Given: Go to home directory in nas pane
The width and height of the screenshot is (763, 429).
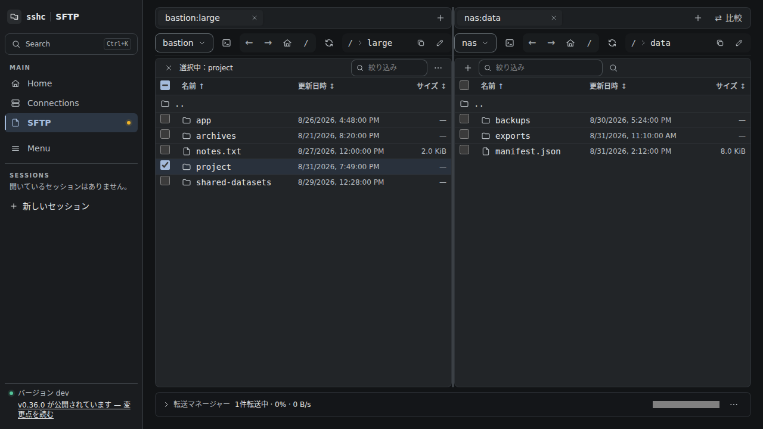Looking at the screenshot, I should (570, 43).
